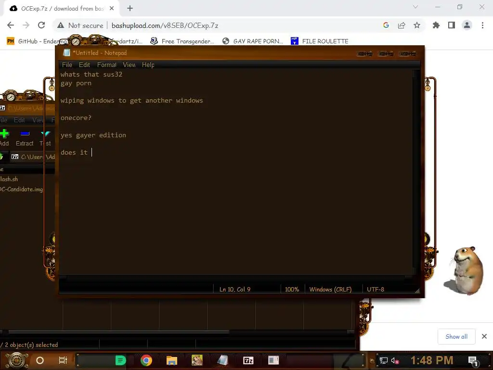The image size is (493, 370).
Task: Open the Notepad Help menu
Action: point(148,65)
